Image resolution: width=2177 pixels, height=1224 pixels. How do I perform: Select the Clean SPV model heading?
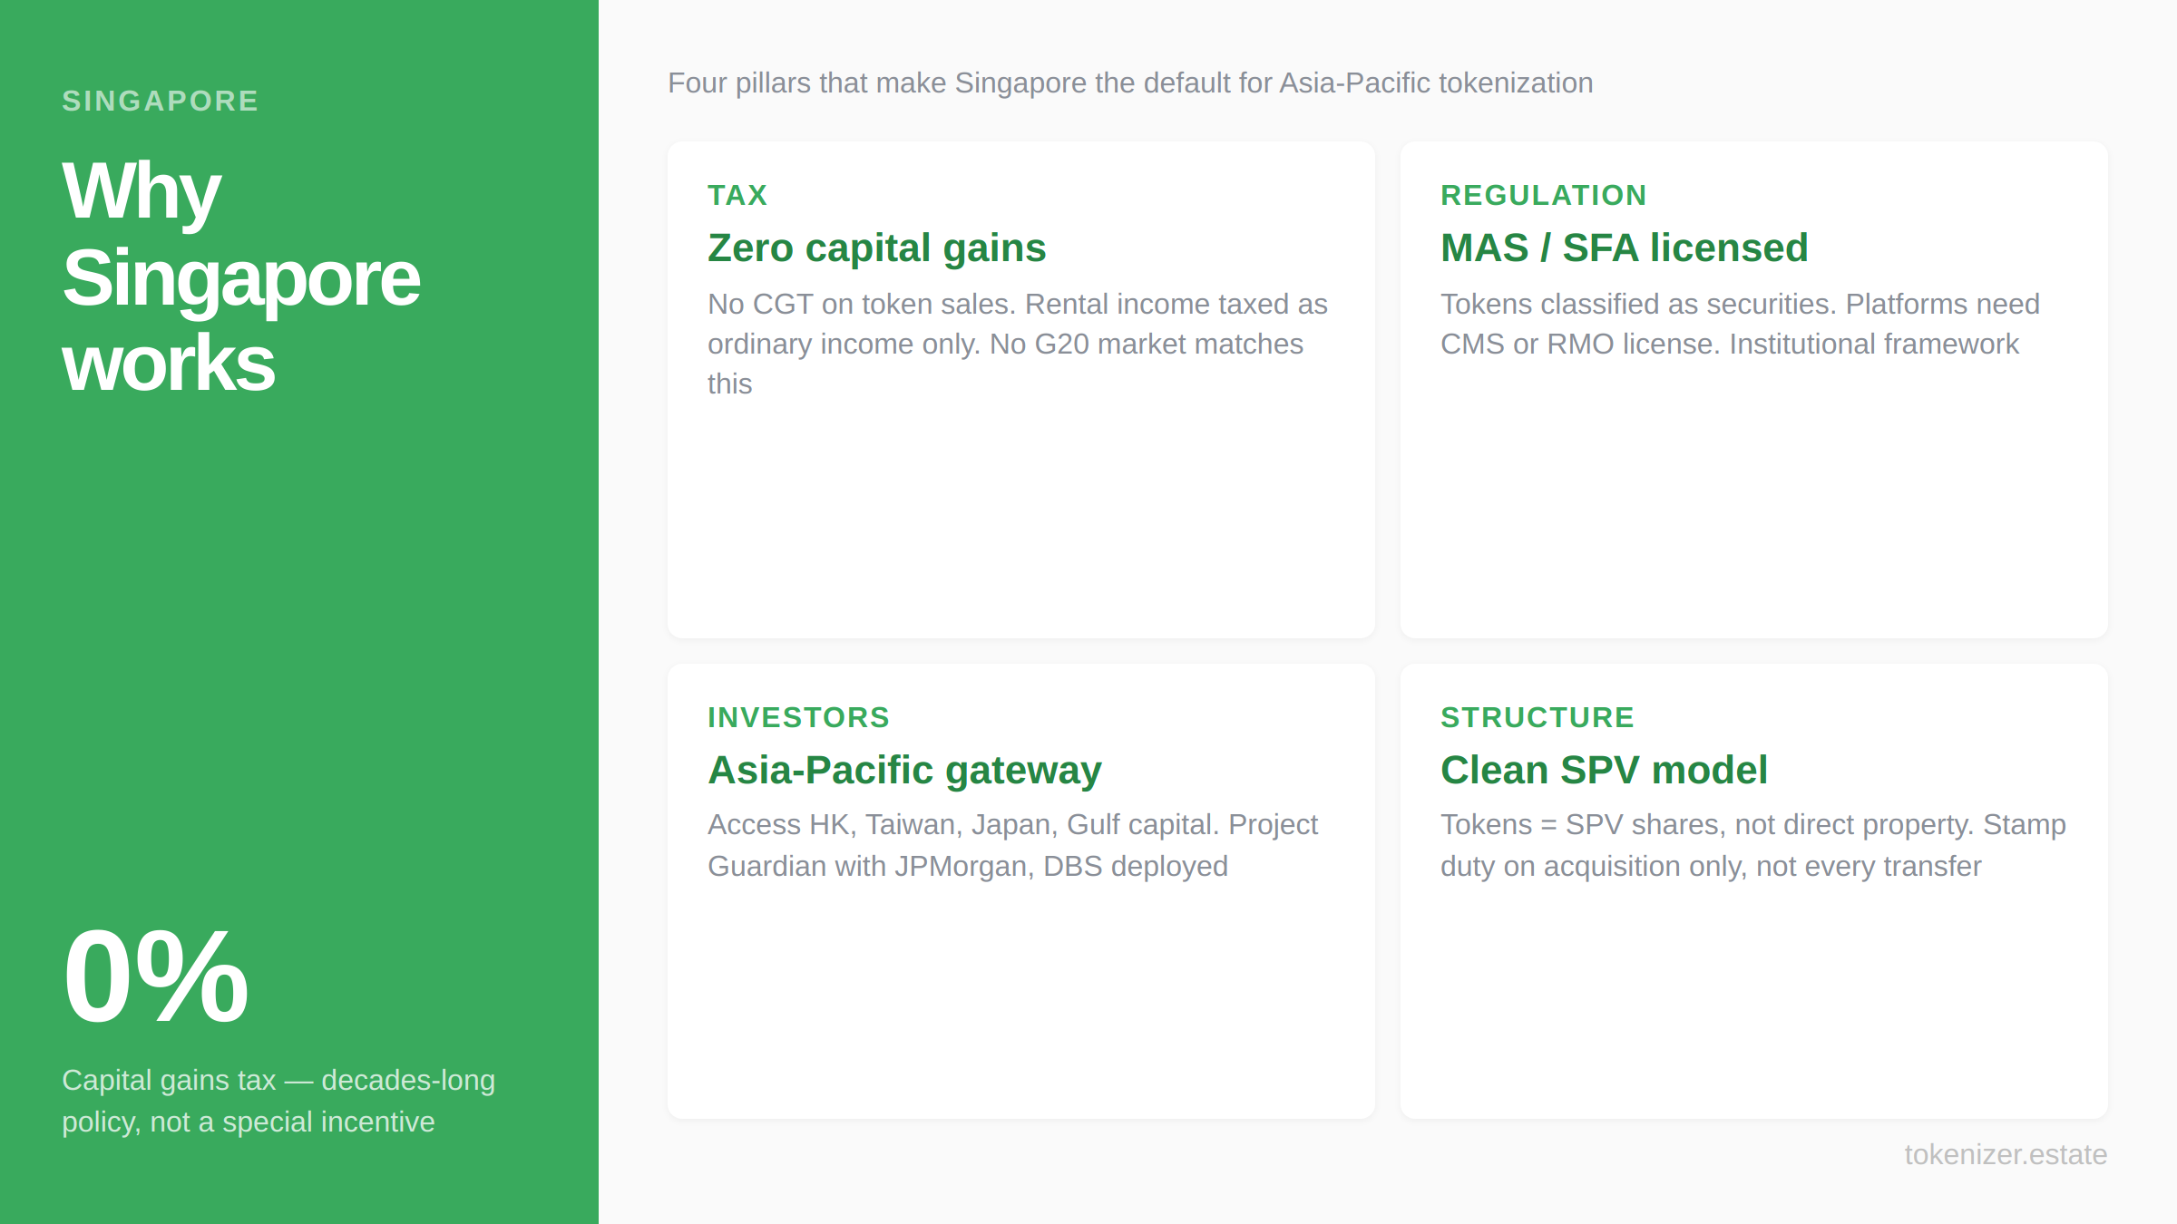point(1604,769)
